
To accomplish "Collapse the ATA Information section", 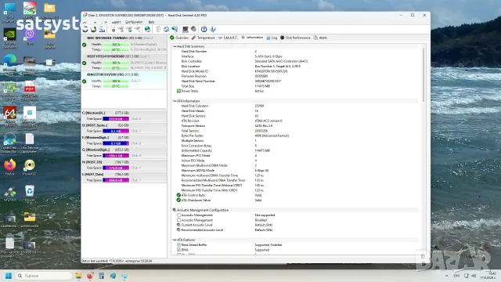I will [x=175, y=101].
